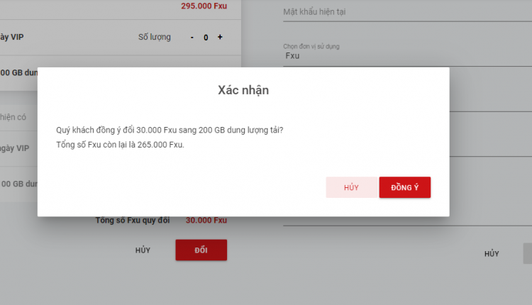Click the quantity value 0
Image resolution: width=532 pixels, height=305 pixels.
pos(206,38)
